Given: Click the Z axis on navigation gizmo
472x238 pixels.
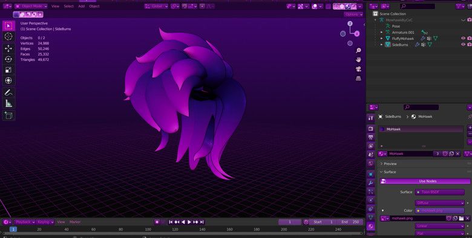Looking at the screenshot, I should [350, 24].
